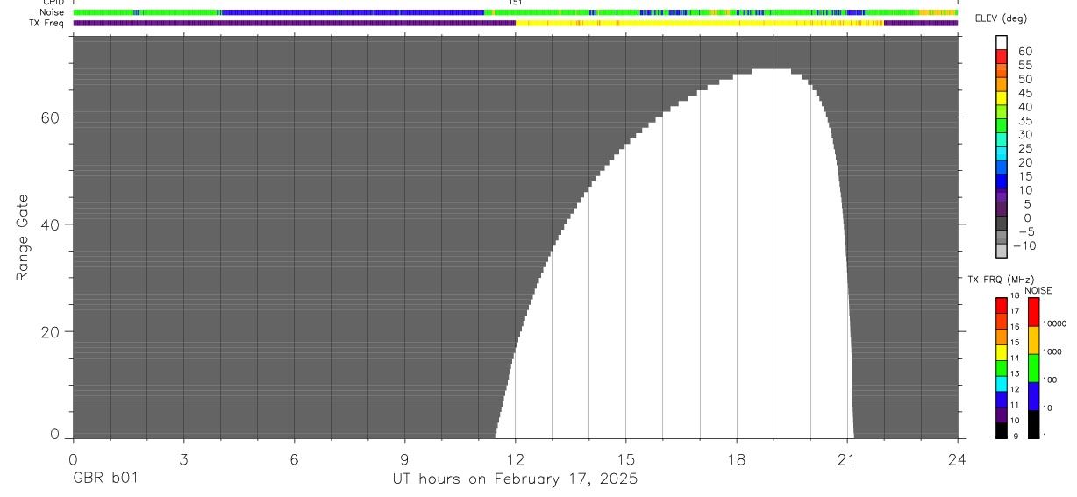The width and height of the screenshot is (1077, 497).
Task: Pick the purple swatch between ELEV 10 and 5
Action: click(x=1002, y=195)
